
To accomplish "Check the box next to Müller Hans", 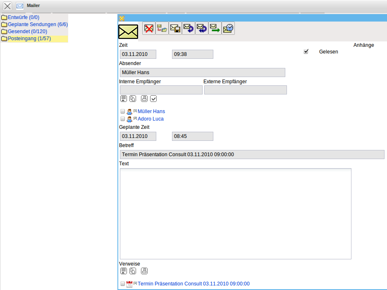I will pyautogui.click(x=122, y=111).
